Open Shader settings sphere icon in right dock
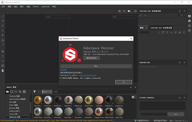Viewport: 192px width, 122px height. click(189, 21)
